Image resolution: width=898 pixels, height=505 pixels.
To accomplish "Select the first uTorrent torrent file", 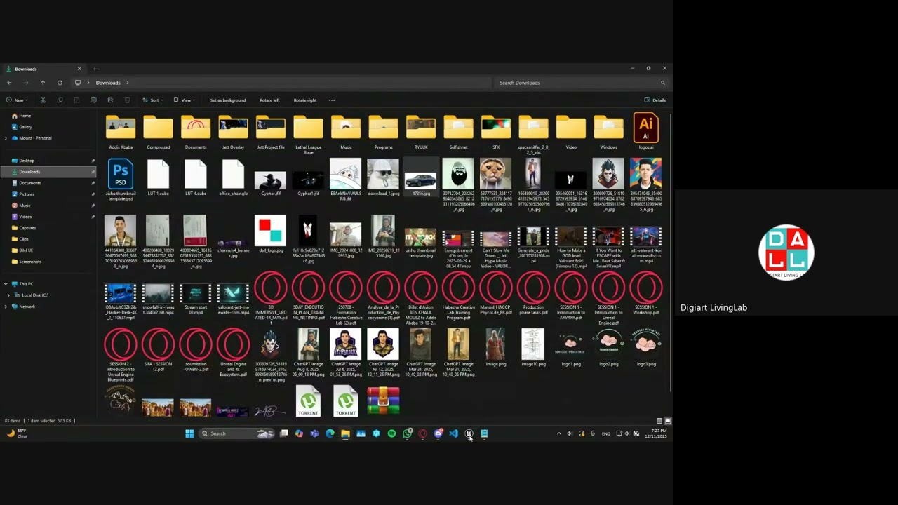I will click(x=308, y=401).
